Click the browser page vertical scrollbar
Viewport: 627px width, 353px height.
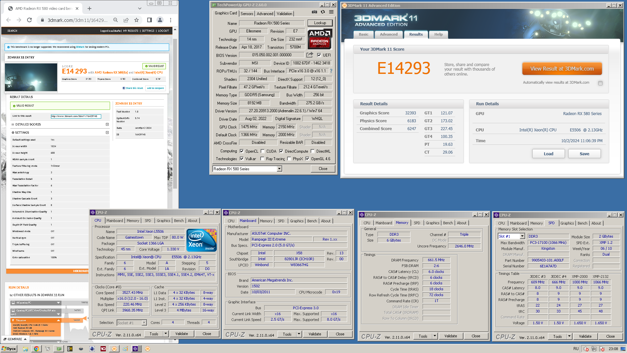click(x=175, y=114)
